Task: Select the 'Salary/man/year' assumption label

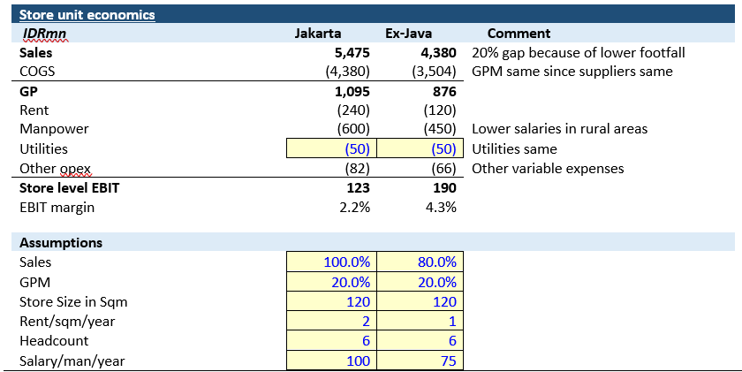Action: [72, 361]
